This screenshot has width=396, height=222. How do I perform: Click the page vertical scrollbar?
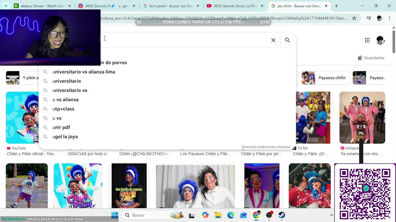(x=394, y=41)
